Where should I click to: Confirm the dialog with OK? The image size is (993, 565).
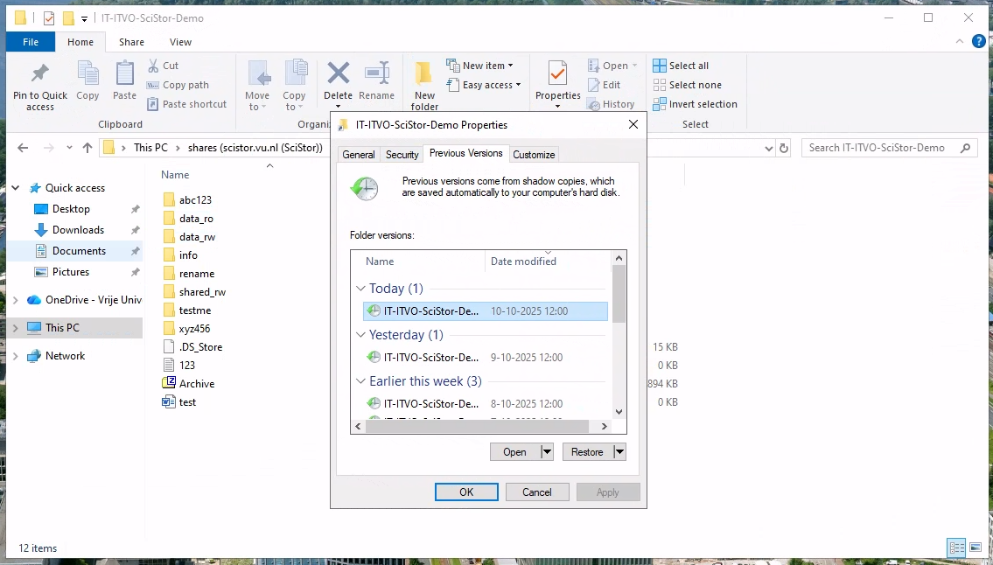tap(466, 492)
